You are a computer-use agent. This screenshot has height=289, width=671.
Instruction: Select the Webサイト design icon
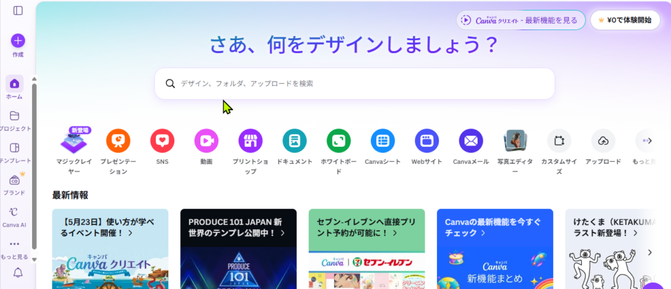coord(427,141)
